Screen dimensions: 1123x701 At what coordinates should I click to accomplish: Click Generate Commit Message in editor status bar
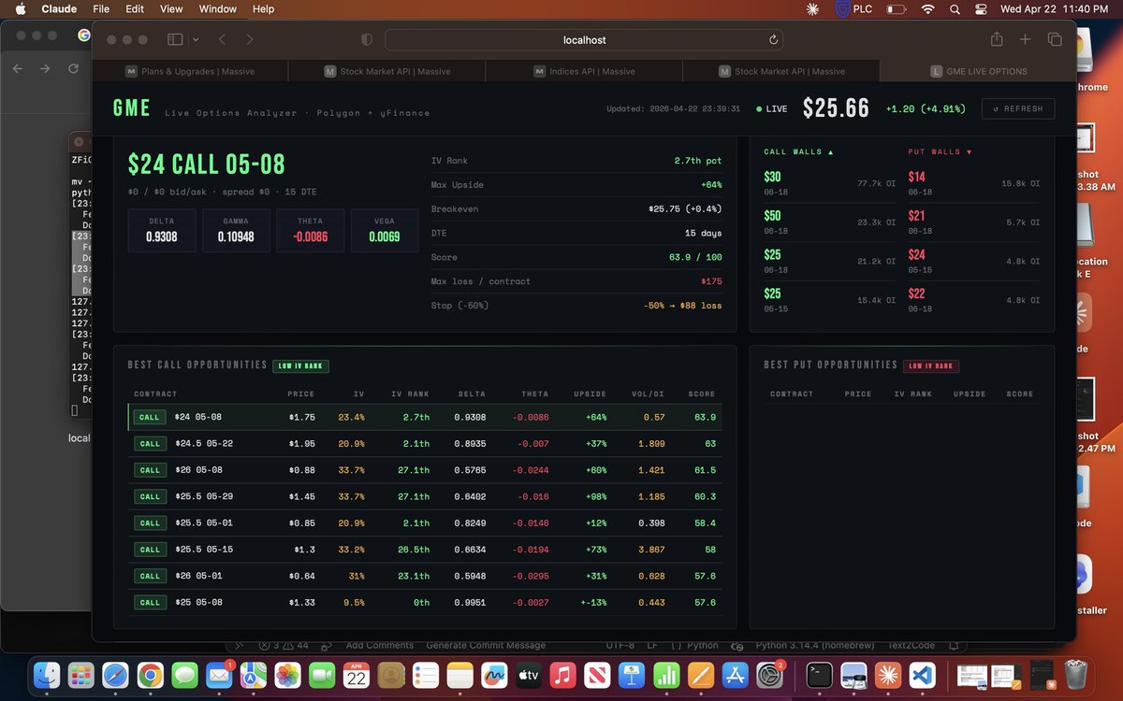coord(486,645)
